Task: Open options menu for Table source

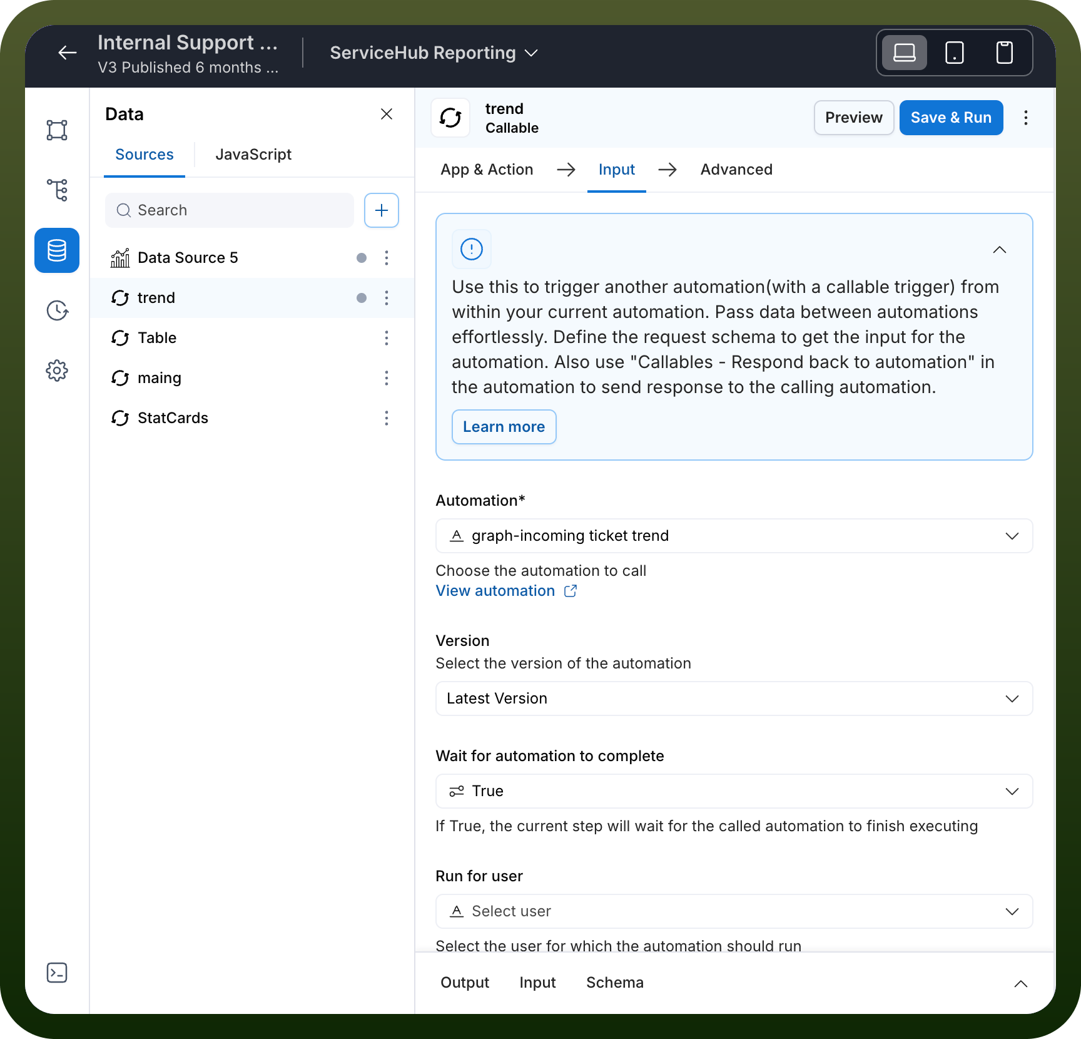Action: coord(387,338)
